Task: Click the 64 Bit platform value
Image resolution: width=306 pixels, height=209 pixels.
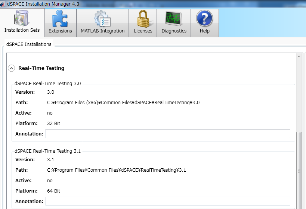Action: pyautogui.click(x=53, y=191)
